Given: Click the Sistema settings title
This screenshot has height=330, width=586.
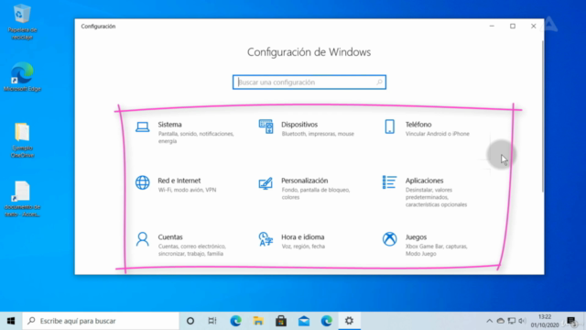Looking at the screenshot, I should click(x=169, y=125).
